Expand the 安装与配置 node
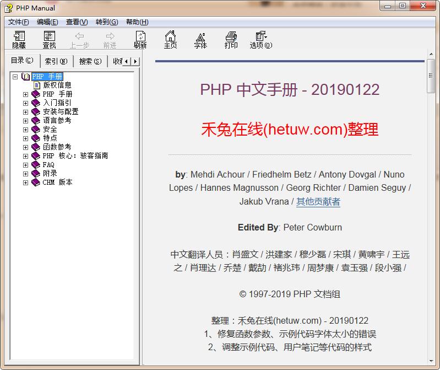 pyautogui.click(x=25, y=112)
